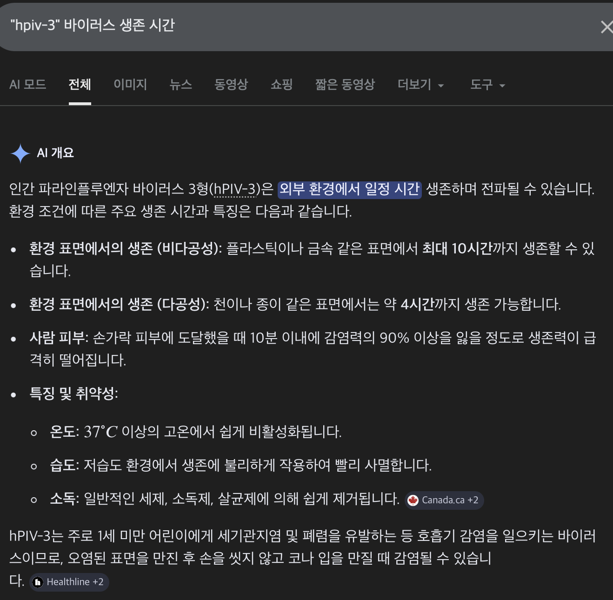
Task: Click the 특징 및 취약성 bullet label
Action: point(73,393)
